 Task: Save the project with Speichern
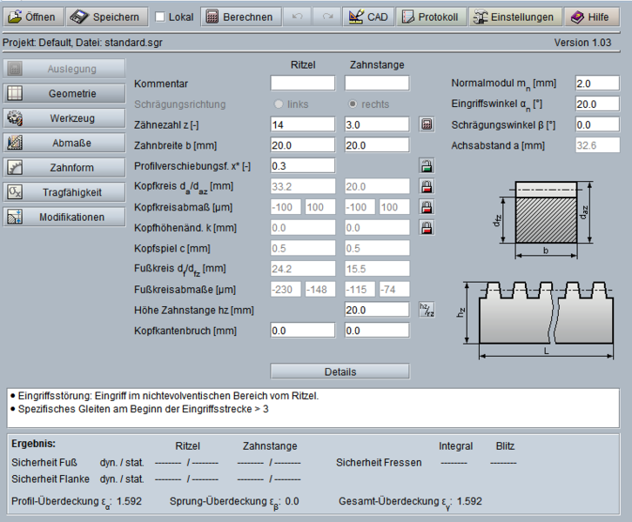pyautogui.click(x=105, y=17)
